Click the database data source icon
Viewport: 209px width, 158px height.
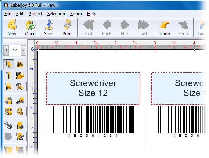(x=8, y=111)
